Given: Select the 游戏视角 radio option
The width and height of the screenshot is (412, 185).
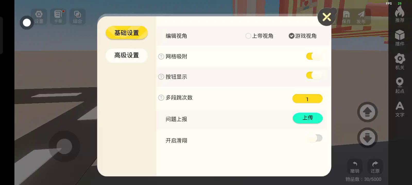Looking at the screenshot, I should click(x=291, y=36).
